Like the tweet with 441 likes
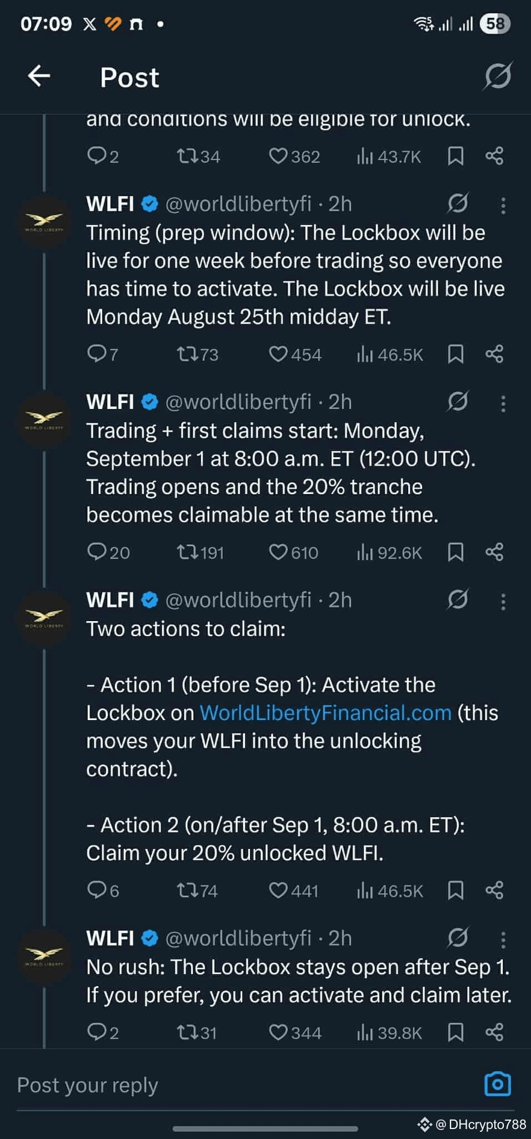531x1139 pixels. (280, 891)
